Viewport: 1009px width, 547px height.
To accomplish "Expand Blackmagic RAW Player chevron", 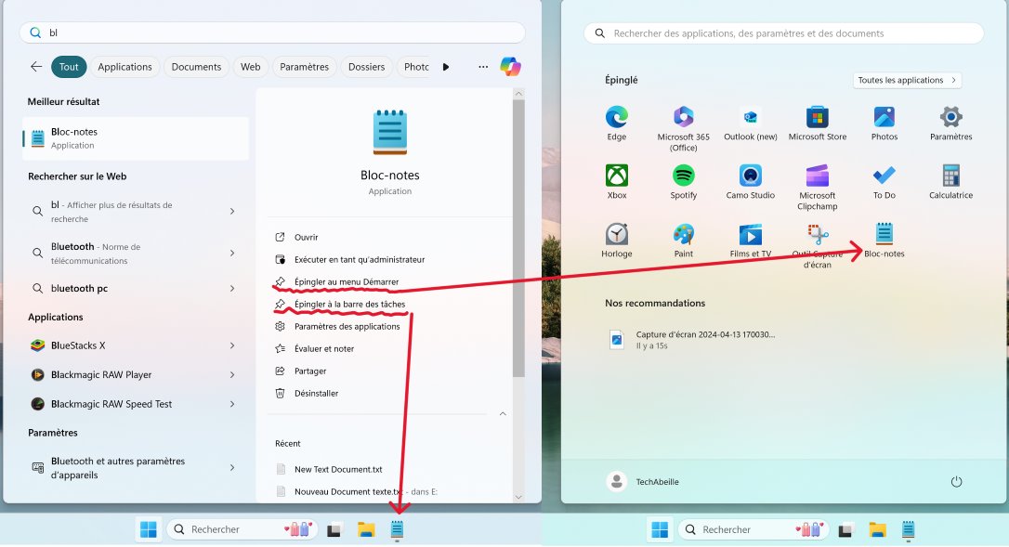I will click(232, 374).
